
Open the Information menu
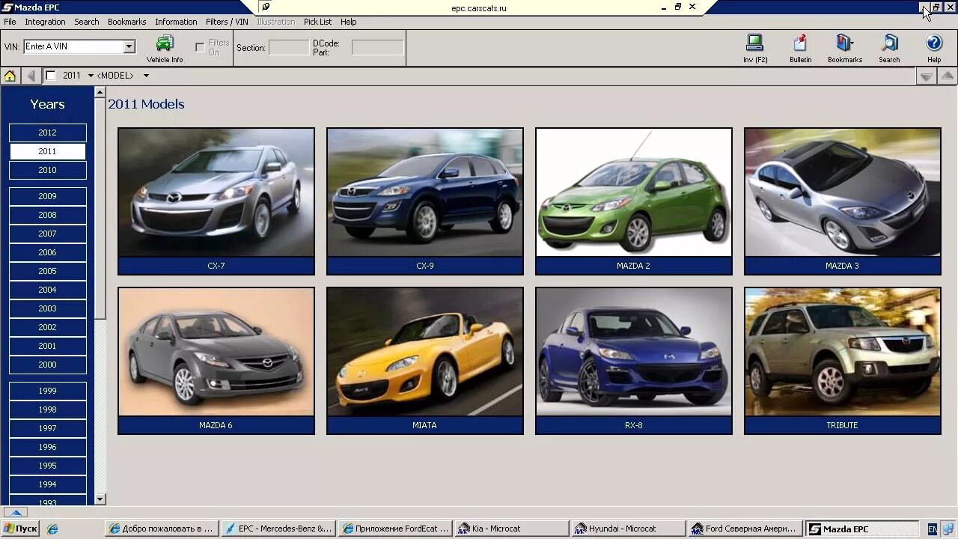[x=176, y=22]
